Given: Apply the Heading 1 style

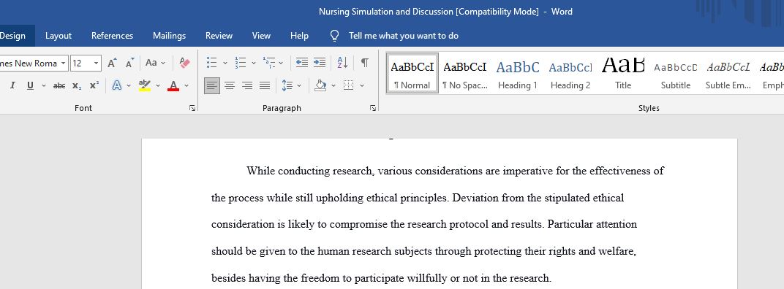Looking at the screenshot, I should [x=518, y=74].
